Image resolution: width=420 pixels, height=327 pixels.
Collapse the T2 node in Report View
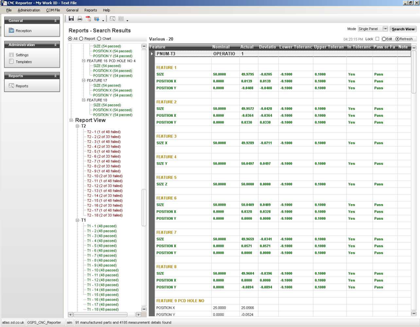[x=77, y=126]
